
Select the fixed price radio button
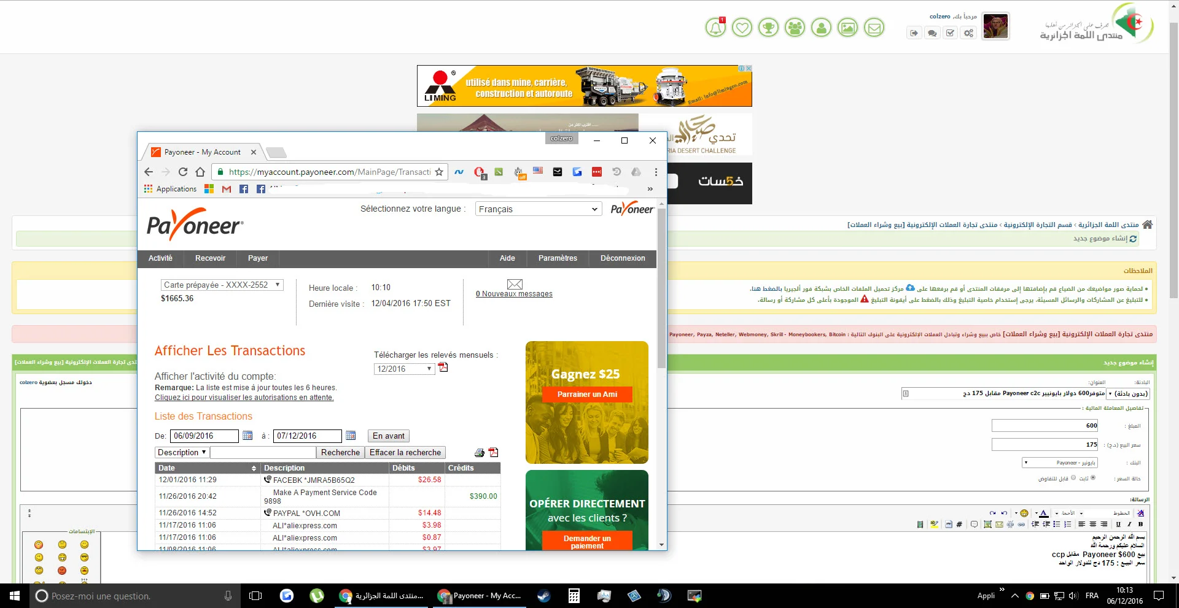[1092, 478]
